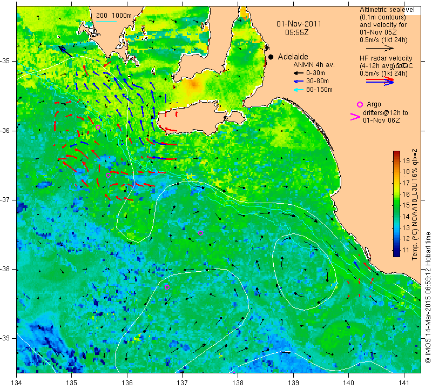
Task: Click the colorbar tick label 19
Action: 406,160
